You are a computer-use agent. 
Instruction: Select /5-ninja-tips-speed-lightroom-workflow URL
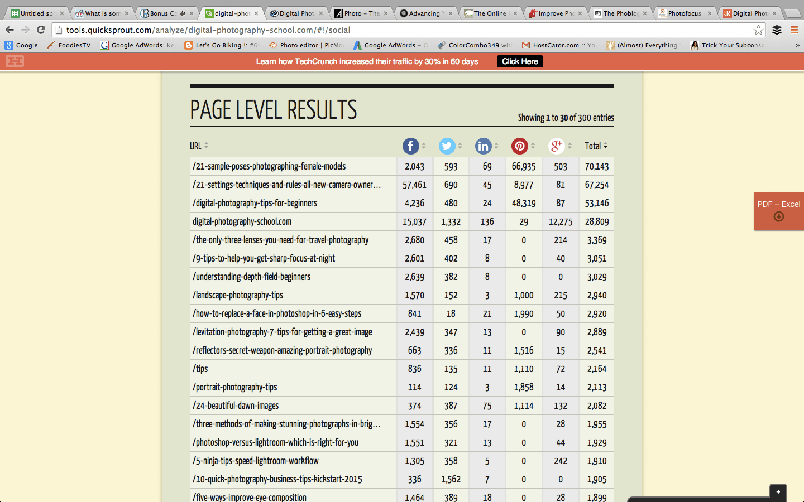[x=256, y=461]
